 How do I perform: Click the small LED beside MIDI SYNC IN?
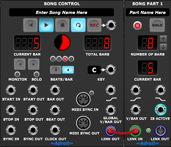tap(92, 93)
